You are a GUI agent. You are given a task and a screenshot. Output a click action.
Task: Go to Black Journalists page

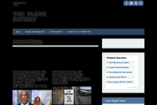coord(35,32)
